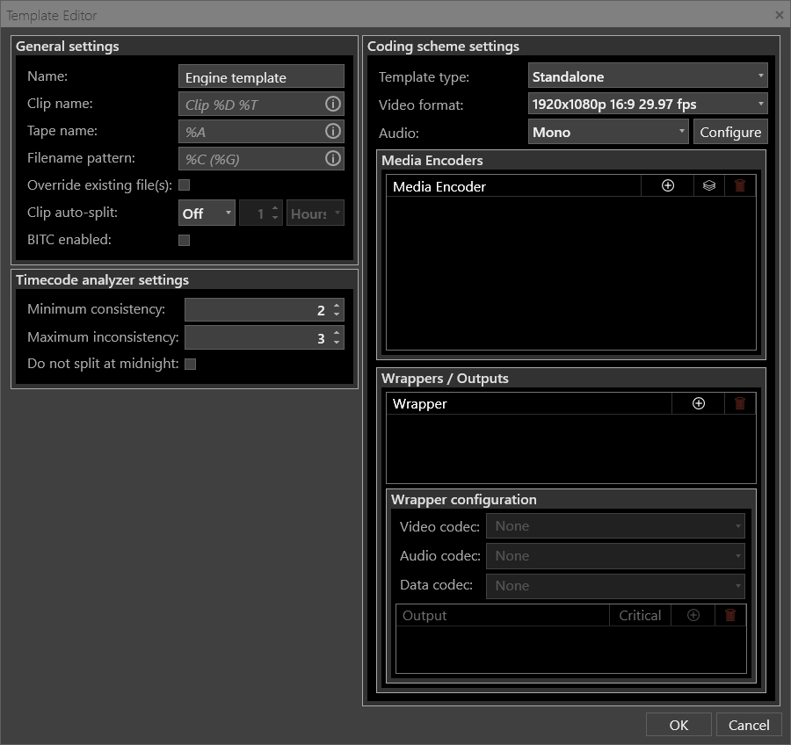Open the Clip auto-split Off dropdown
791x745 pixels.
pyautogui.click(x=207, y=213)
